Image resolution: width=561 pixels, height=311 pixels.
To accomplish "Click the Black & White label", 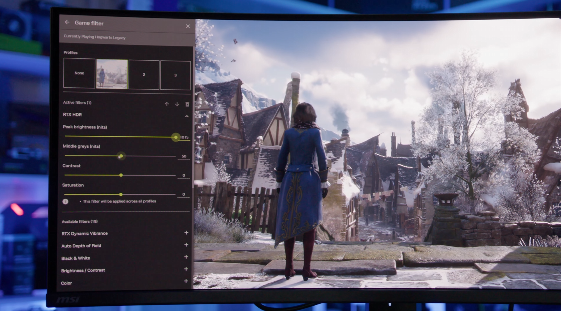I will 76,258.
